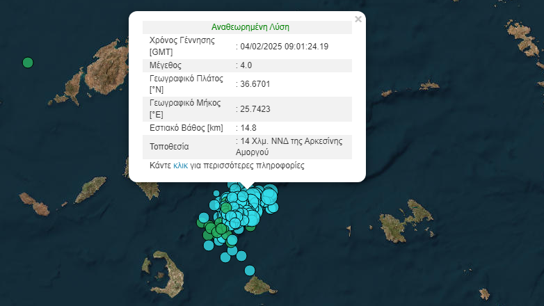The height and width of the screenshot is (306, 544).
Task: Click the magnitude value 4.0
Action: [246, 65]
